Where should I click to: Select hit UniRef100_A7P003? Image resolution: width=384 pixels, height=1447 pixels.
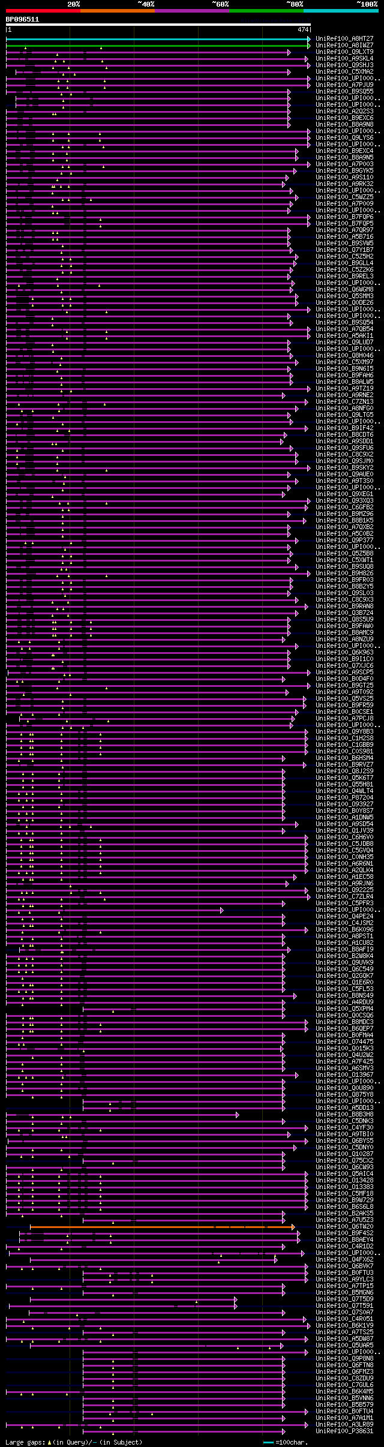(x=344, y=164)
